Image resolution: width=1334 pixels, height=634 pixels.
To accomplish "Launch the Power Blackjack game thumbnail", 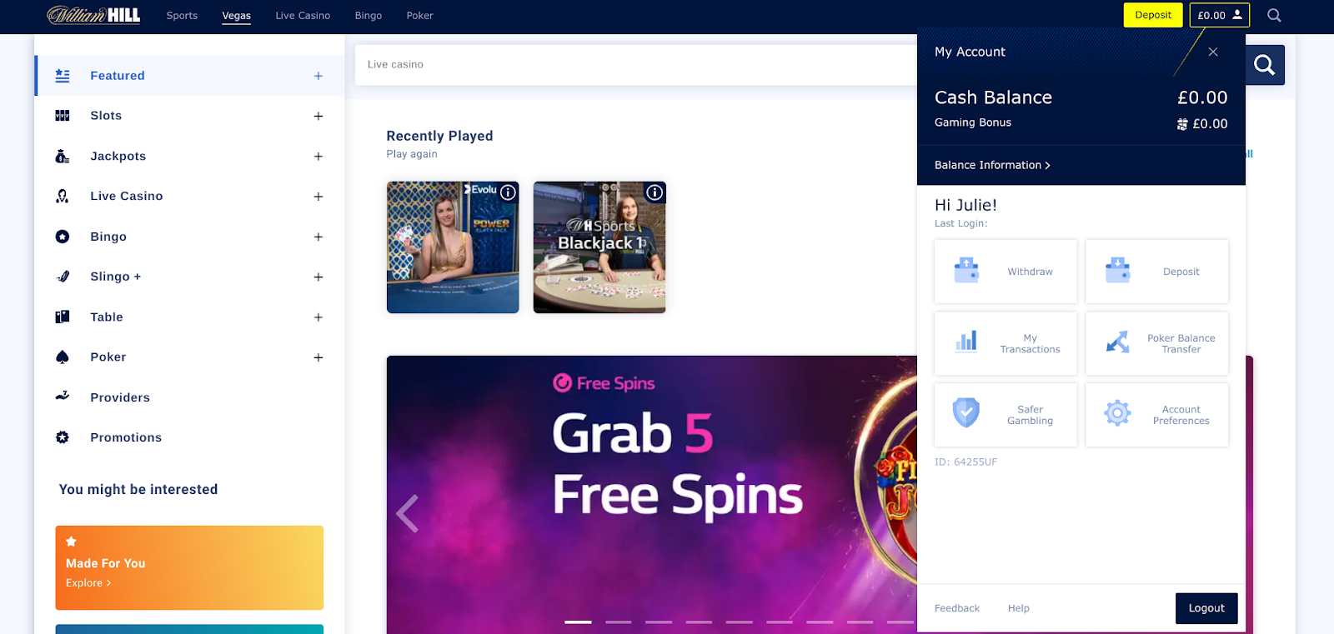I will 453,247.
